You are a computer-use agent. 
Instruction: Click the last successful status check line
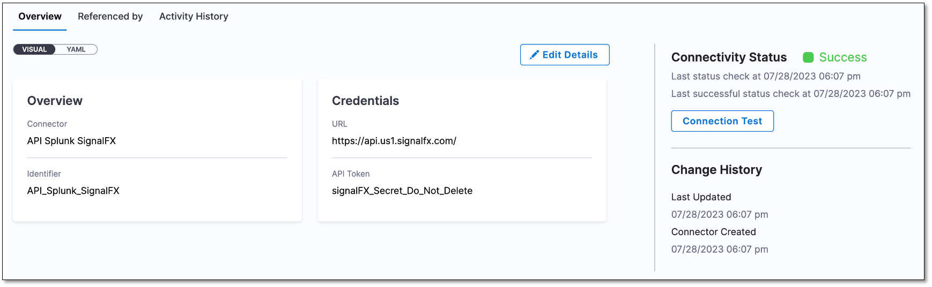pyautogui.click(x=790, y=94)
